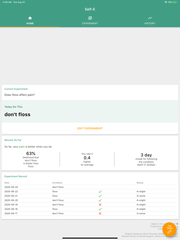
Task: Click the 2:49 AM clock
Action: tap(7, 2)
